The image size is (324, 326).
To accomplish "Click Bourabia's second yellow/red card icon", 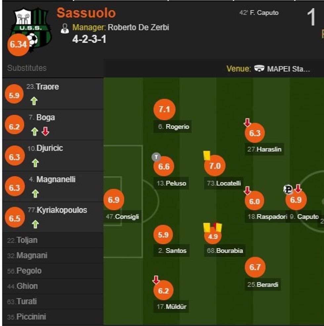I will coord(218,227).
